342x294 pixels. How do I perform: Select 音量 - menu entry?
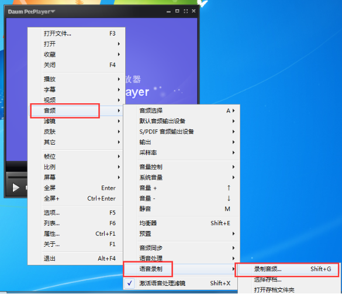(x=182, y=198)
